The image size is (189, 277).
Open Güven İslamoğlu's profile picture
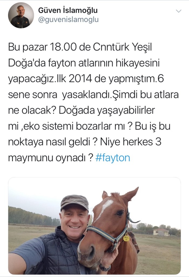tap(21, 15)
